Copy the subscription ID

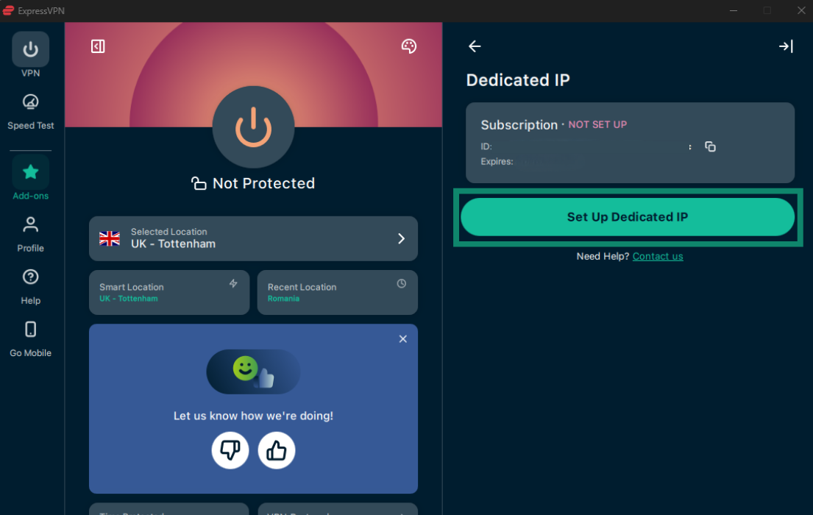pyautogui.click(x=710, y=146)
